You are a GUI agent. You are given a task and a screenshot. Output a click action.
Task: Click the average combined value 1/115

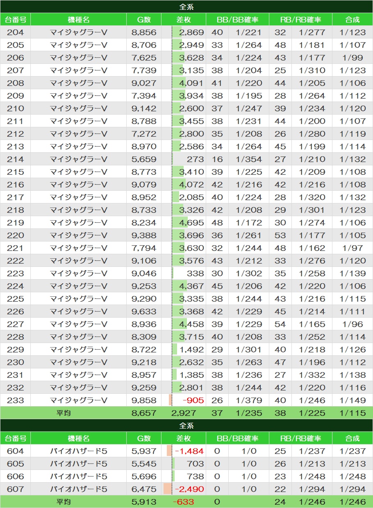pyautogui.click(x=353, y=413)
